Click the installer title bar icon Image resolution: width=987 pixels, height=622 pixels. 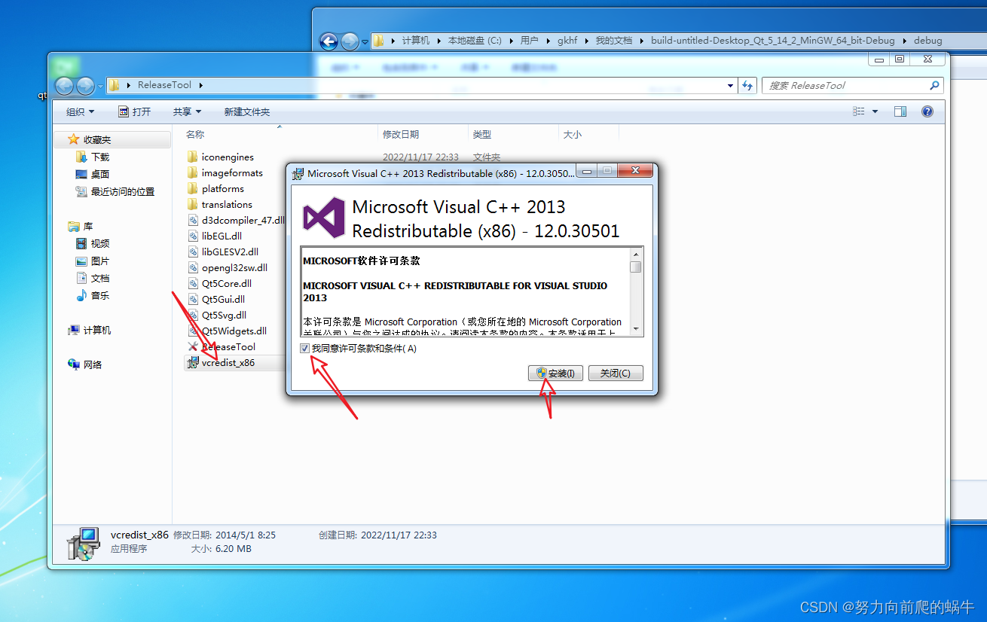pos(298,173)
